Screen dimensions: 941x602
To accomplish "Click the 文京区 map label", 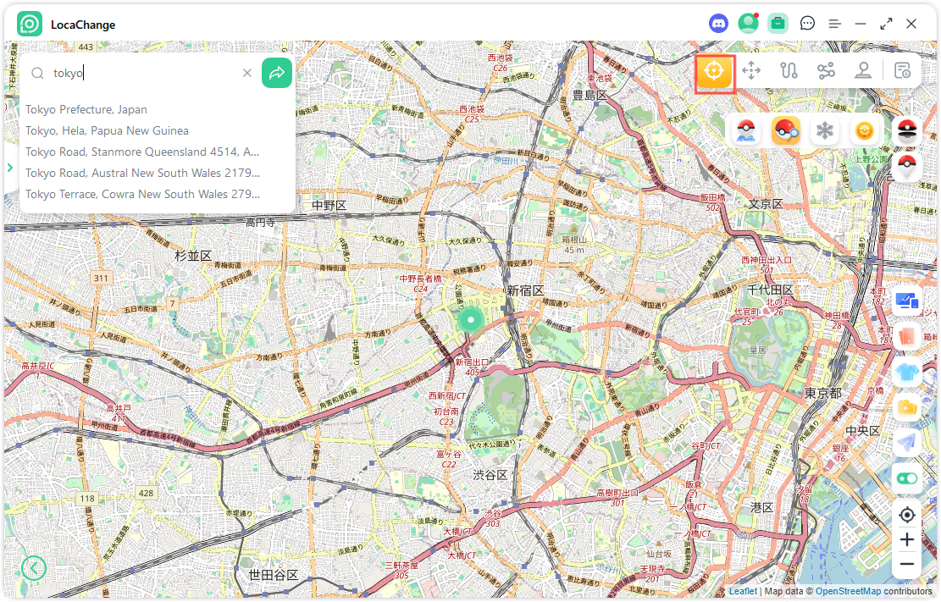I will click(765, 204).
